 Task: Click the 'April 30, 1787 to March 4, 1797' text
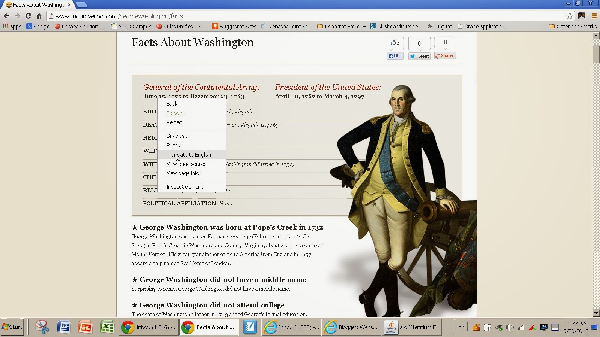tap(319, 96)
